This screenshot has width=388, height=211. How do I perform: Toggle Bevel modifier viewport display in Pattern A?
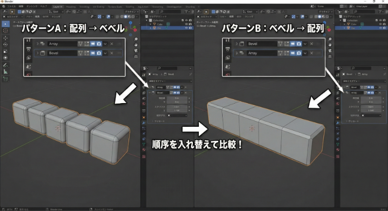pyautogui.click(x=175, y=92)
